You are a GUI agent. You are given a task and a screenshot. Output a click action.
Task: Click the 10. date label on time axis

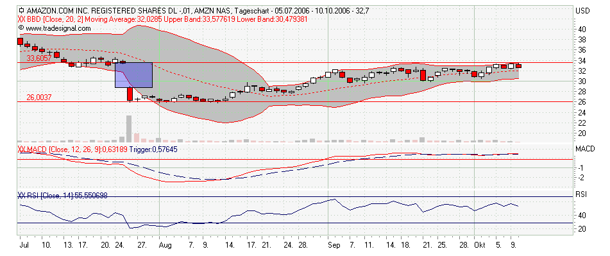[46, 246]
